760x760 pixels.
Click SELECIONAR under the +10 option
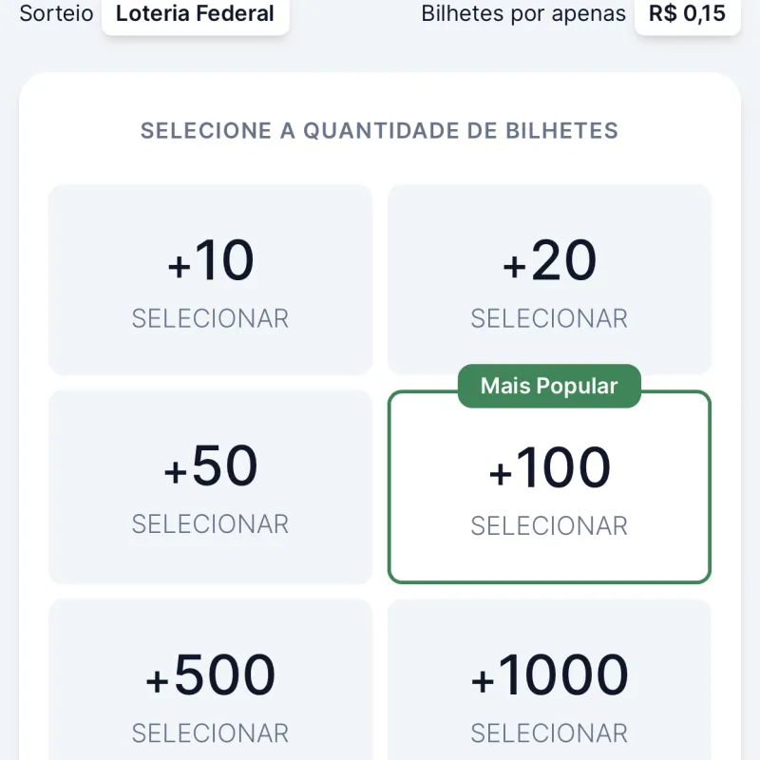210,318
